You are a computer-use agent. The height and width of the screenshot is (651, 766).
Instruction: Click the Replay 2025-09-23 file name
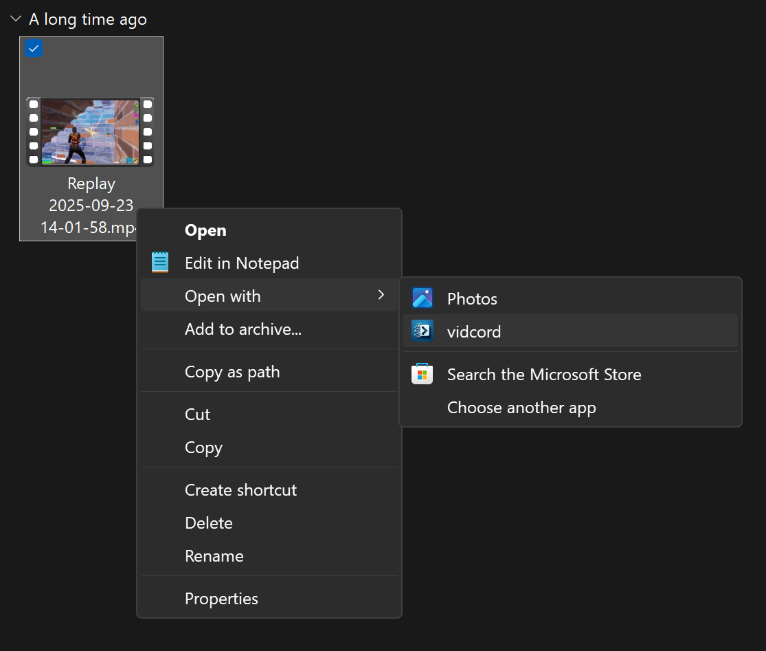(91, 206)
